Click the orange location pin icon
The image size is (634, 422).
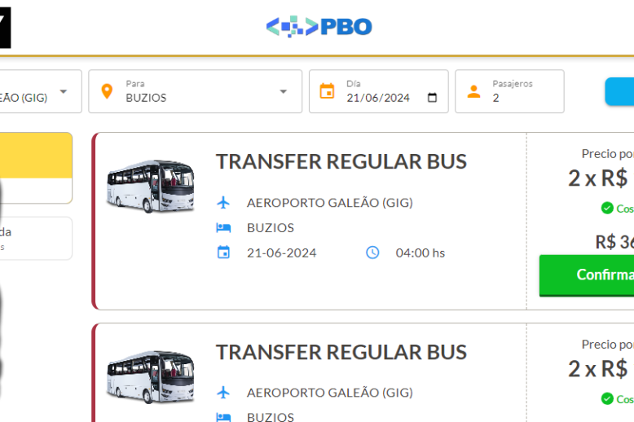107,91
